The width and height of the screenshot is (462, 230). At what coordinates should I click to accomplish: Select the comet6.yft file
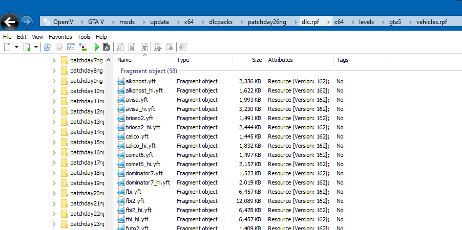[139, 155]
